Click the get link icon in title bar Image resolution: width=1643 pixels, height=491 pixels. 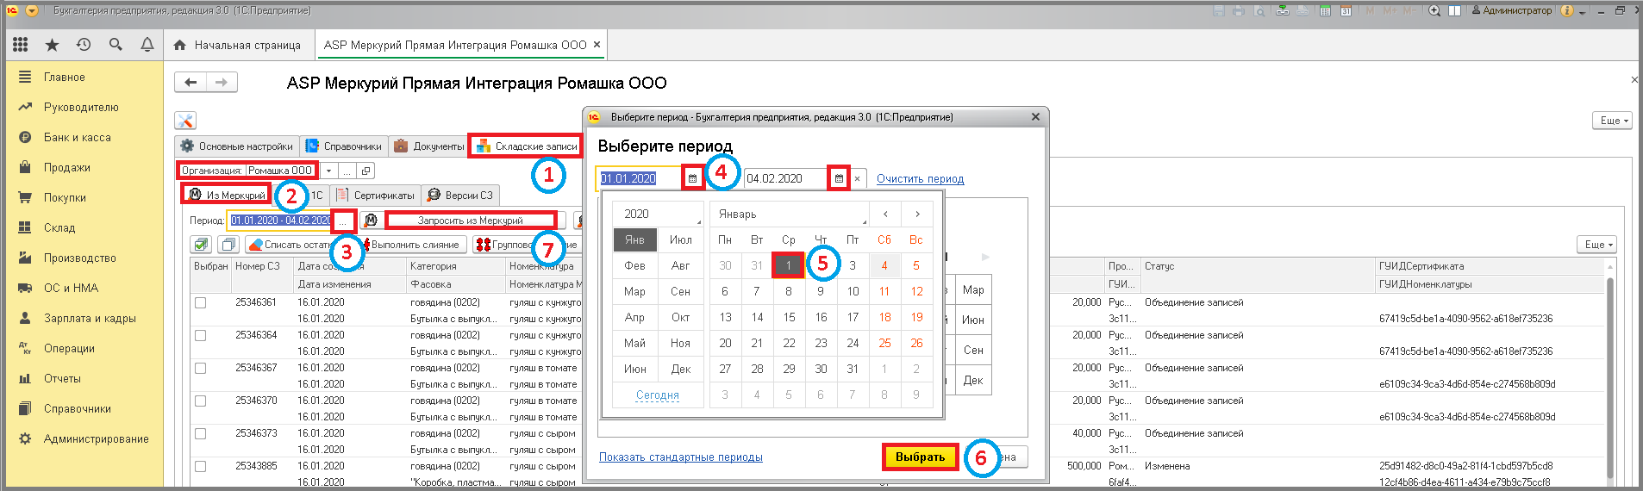pos(1283,10)
